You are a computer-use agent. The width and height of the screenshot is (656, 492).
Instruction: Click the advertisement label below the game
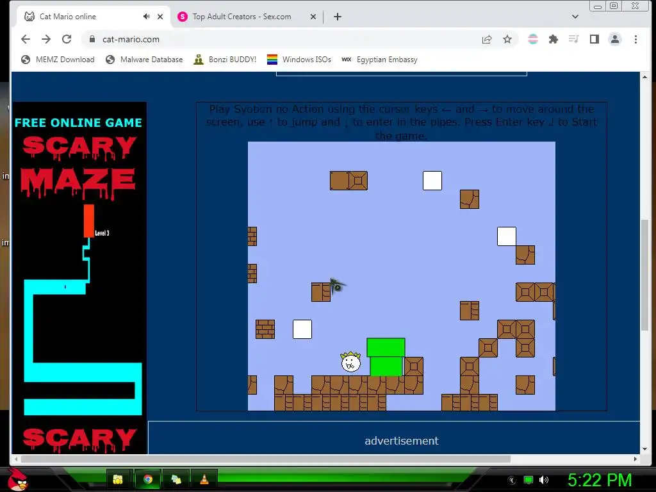402,441
